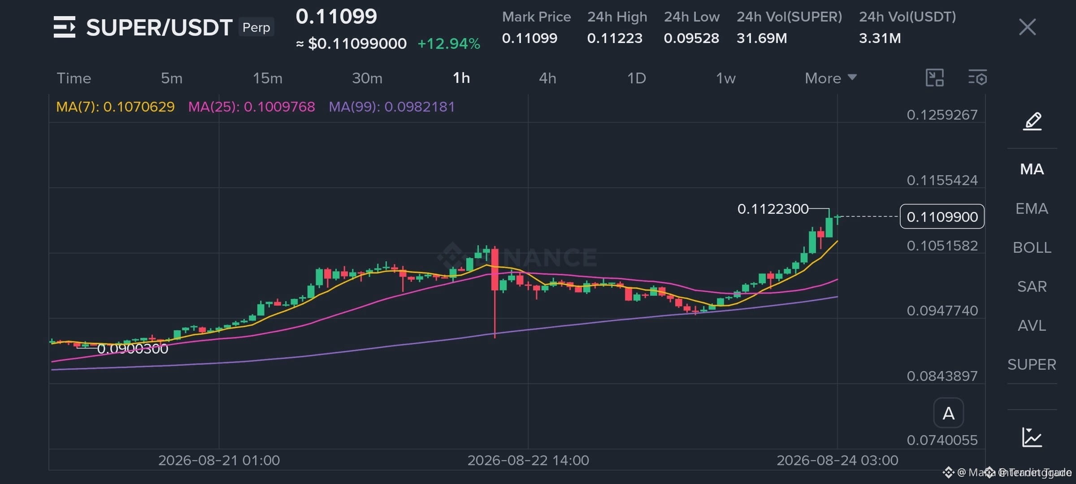Open the market list menu icon

pos(65,27)
